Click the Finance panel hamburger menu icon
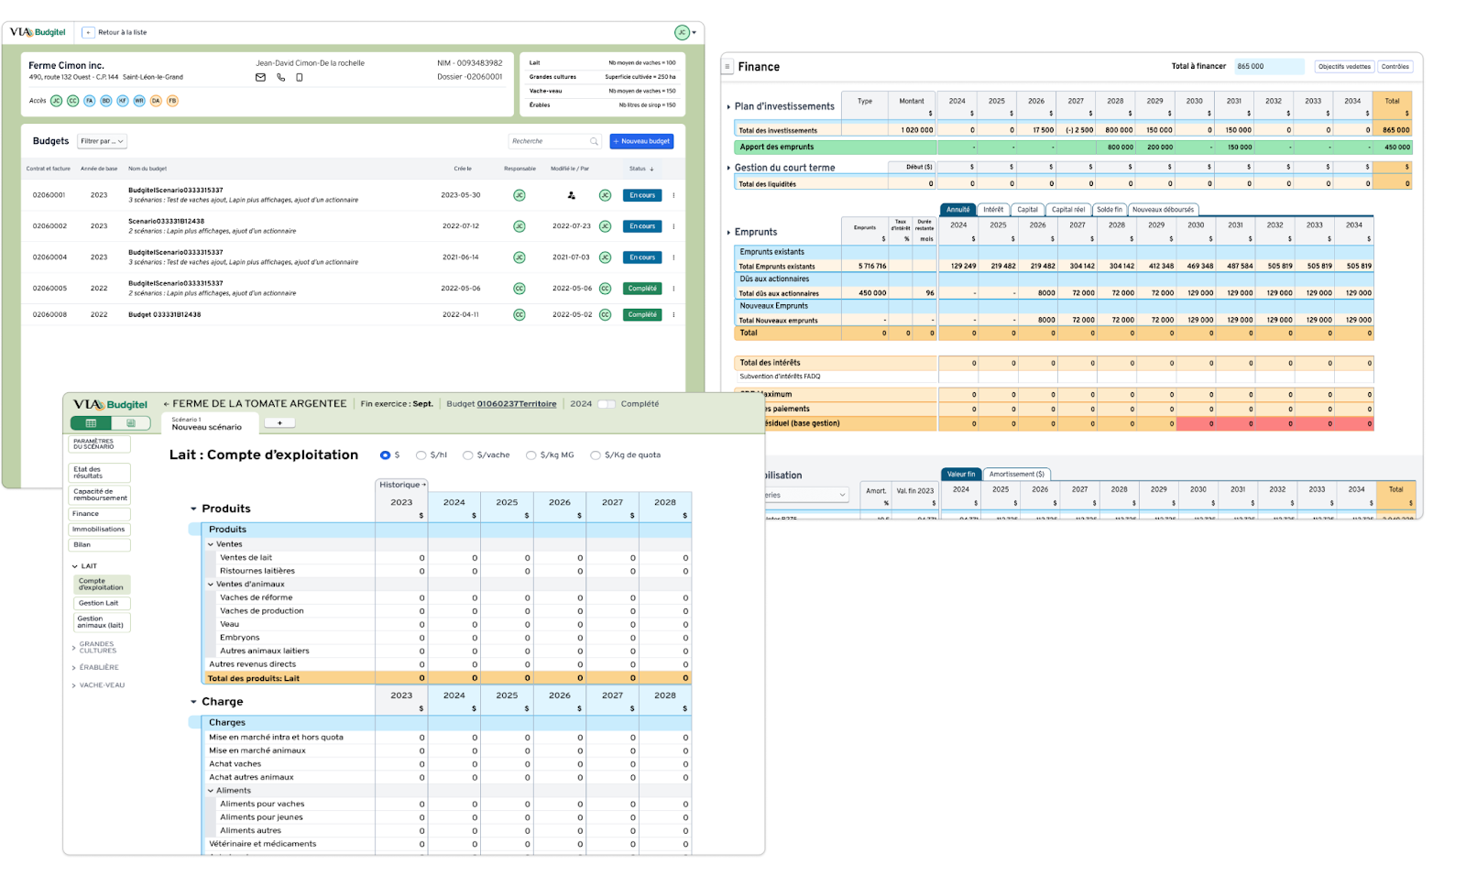This screenshot has height=876, width=1466. click(x=728, y=67)
